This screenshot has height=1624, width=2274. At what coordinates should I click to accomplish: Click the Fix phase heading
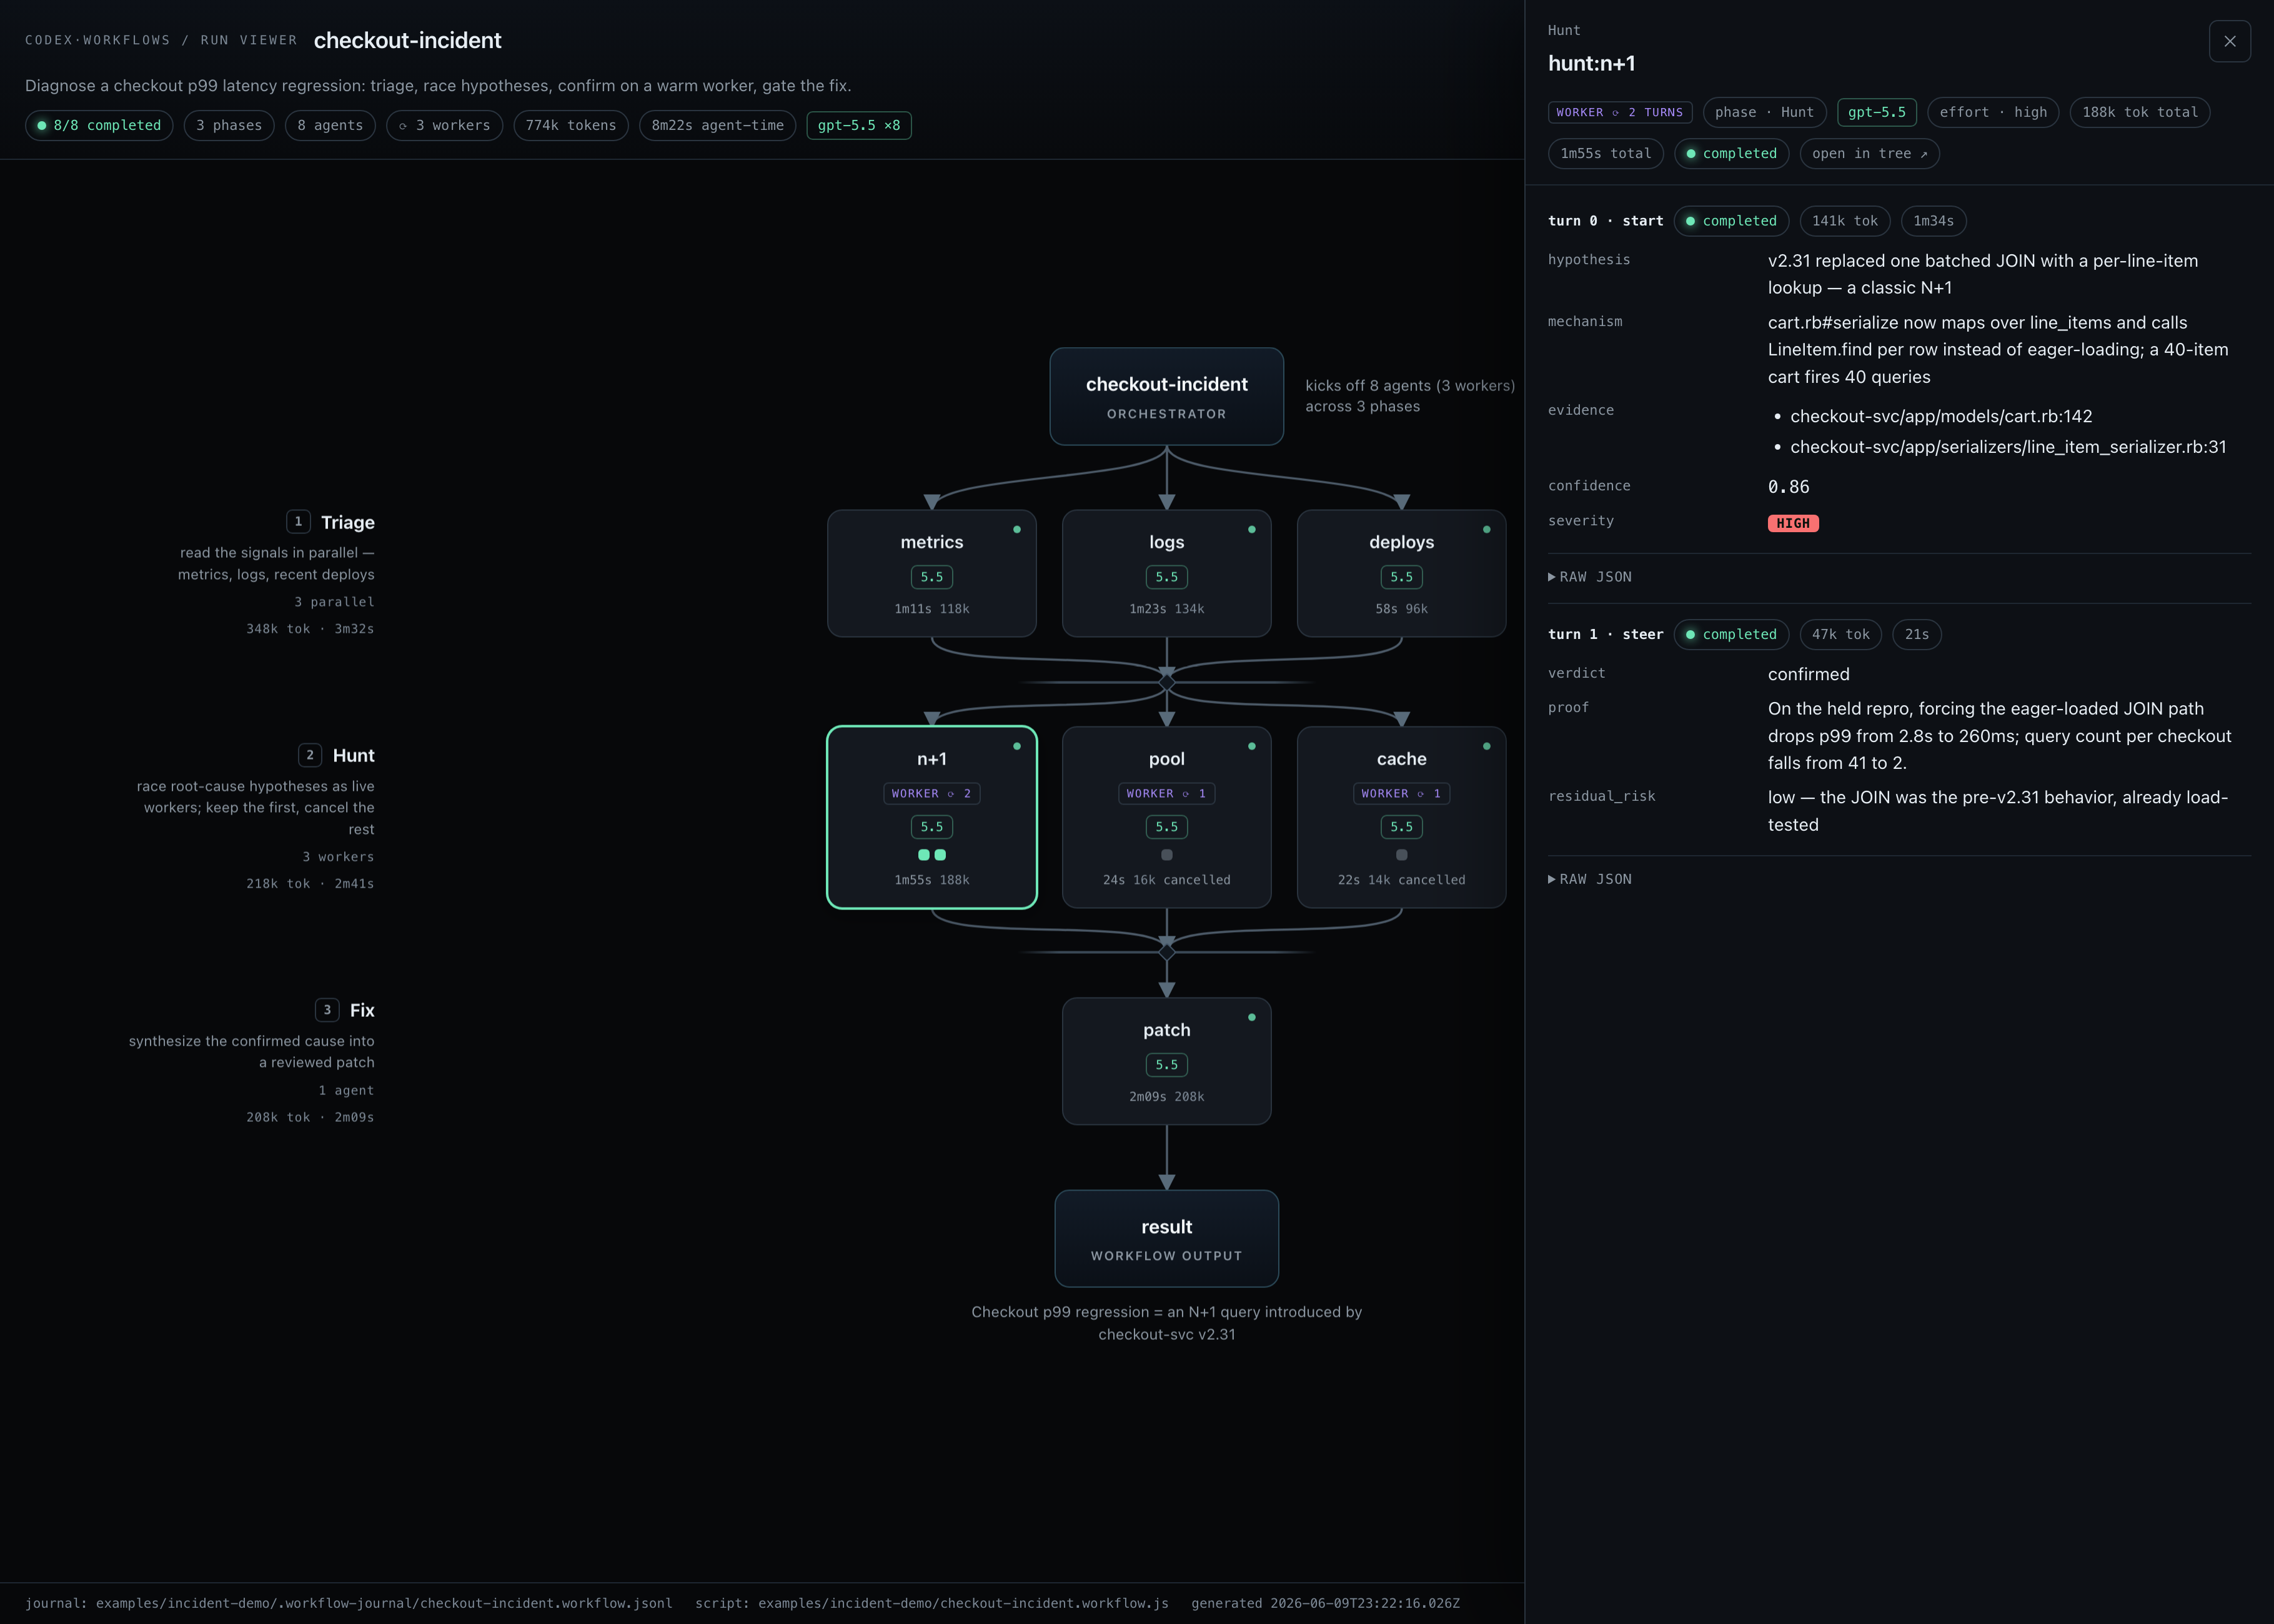[x=362, y=1010]
